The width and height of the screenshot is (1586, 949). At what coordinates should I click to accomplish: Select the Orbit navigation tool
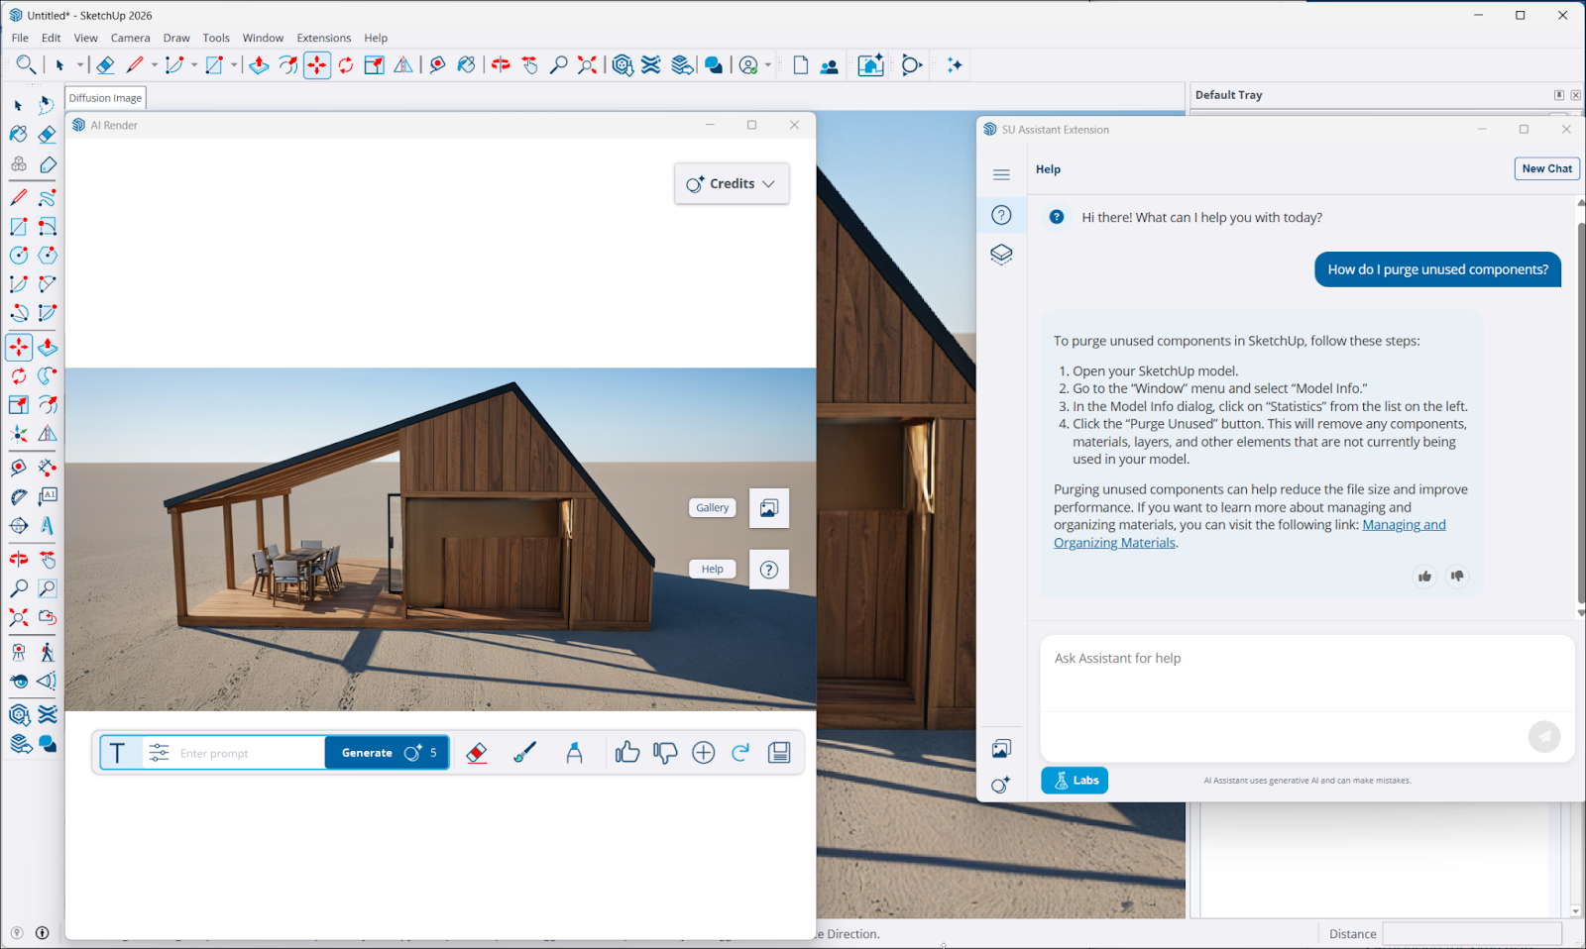[501, 64]
